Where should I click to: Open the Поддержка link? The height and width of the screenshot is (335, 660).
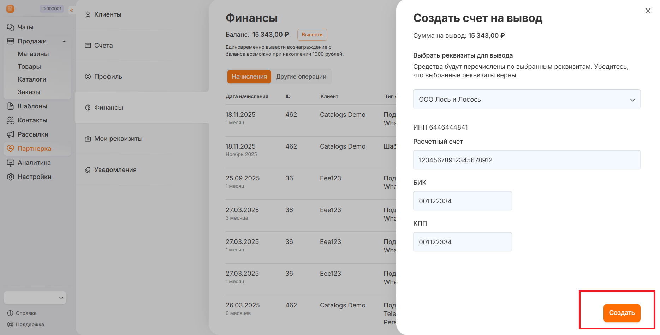(x=30, y=324)
